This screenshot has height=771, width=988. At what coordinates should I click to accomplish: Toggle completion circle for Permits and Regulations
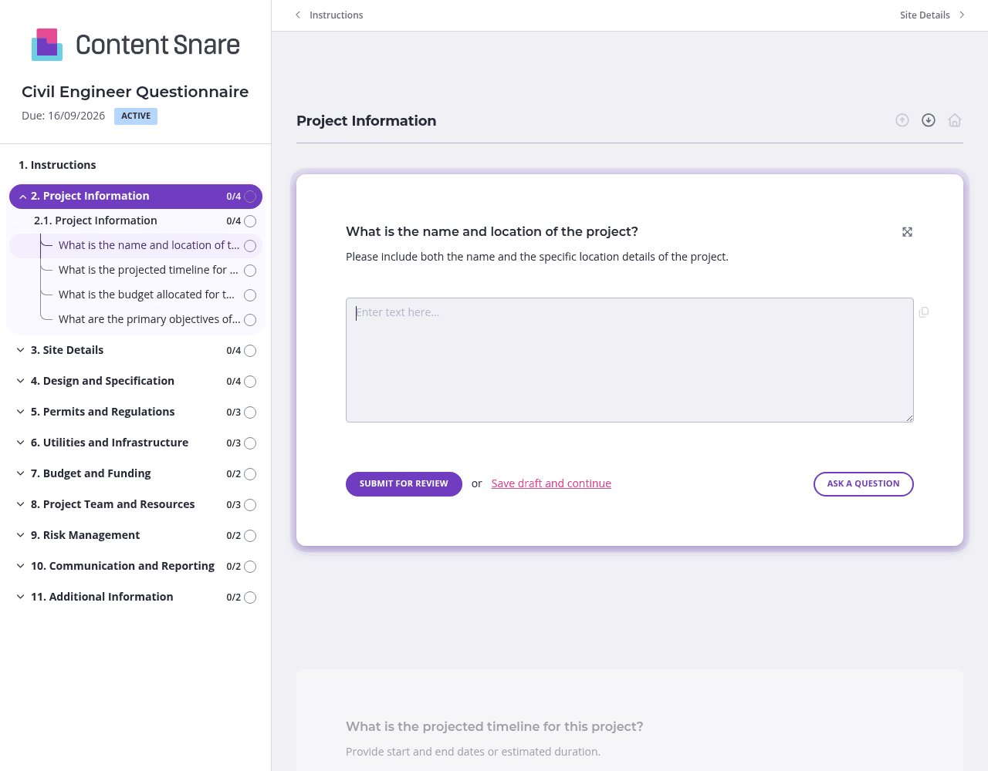point(250,412)
